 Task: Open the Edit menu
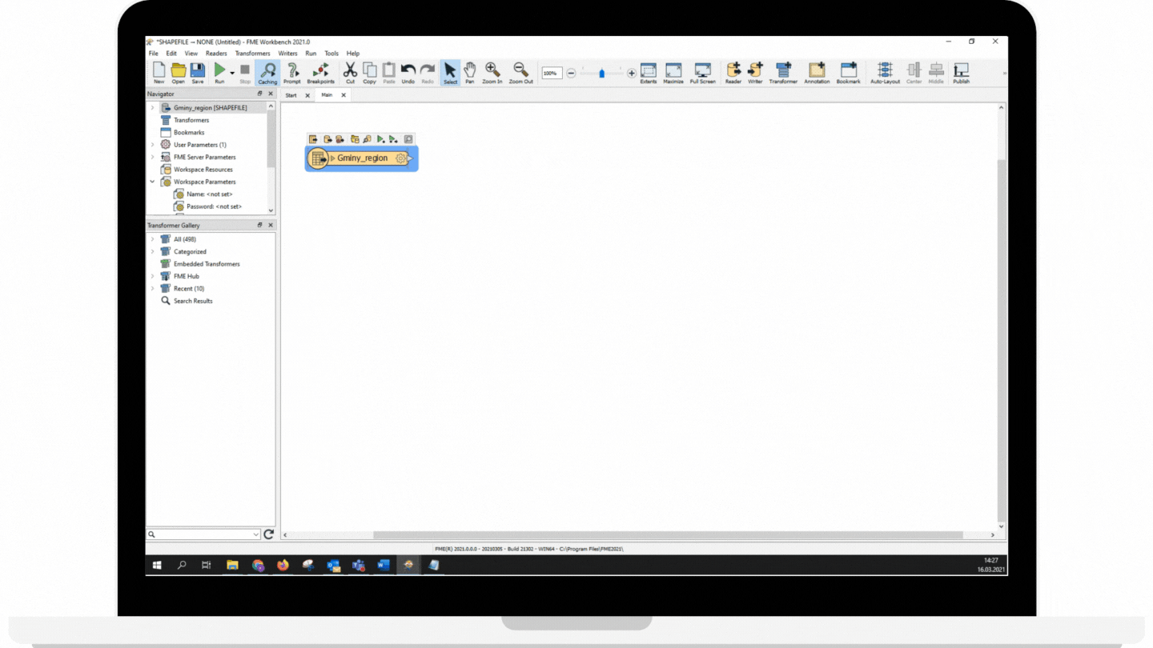pos(171,54)
